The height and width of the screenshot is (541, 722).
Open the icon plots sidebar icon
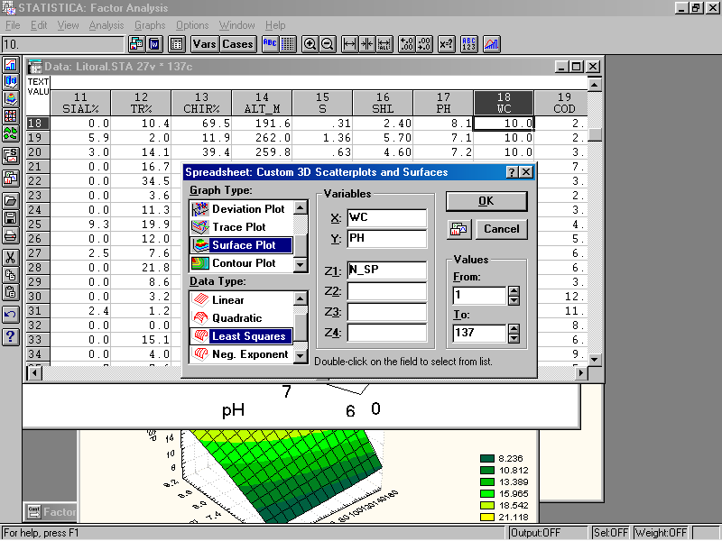tap(11, 133)
